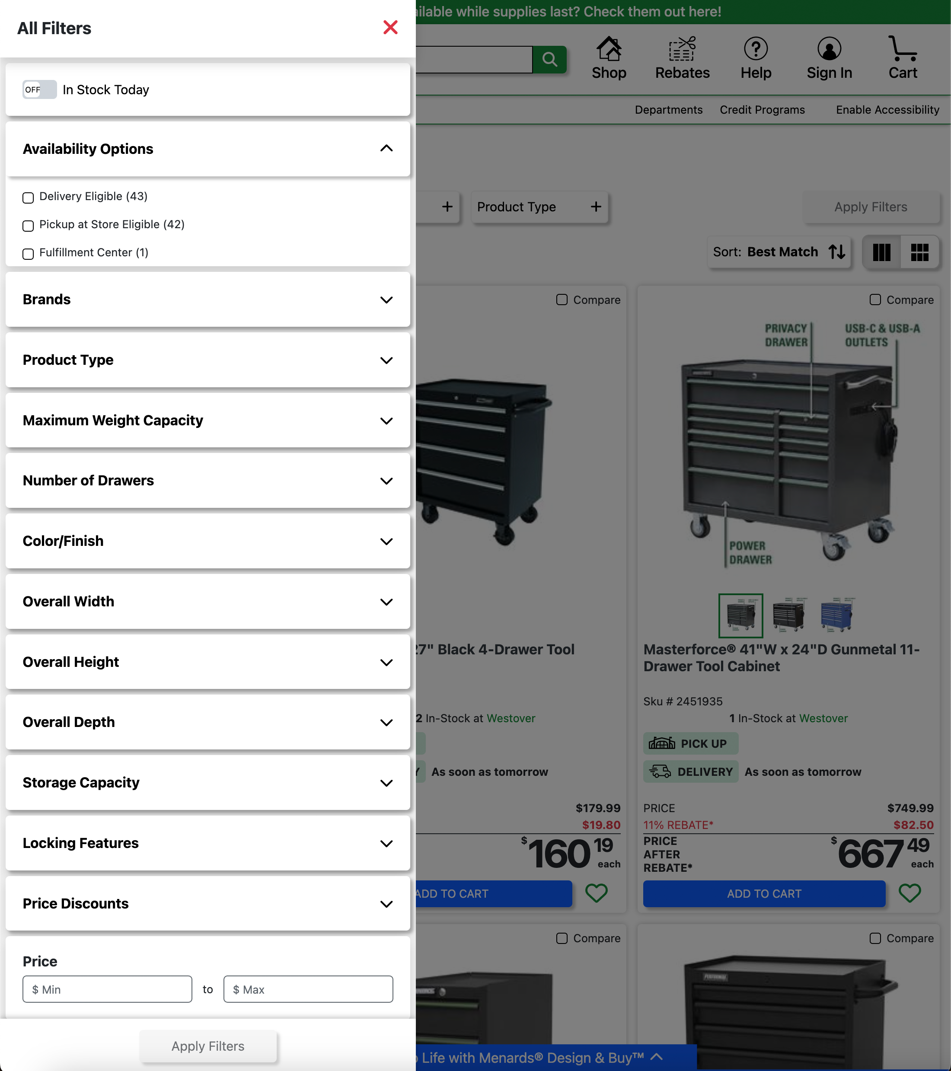Select the blue cabinet variant thumbnail
Viewport: 951px width, 1071px height.
coord(837,615)
